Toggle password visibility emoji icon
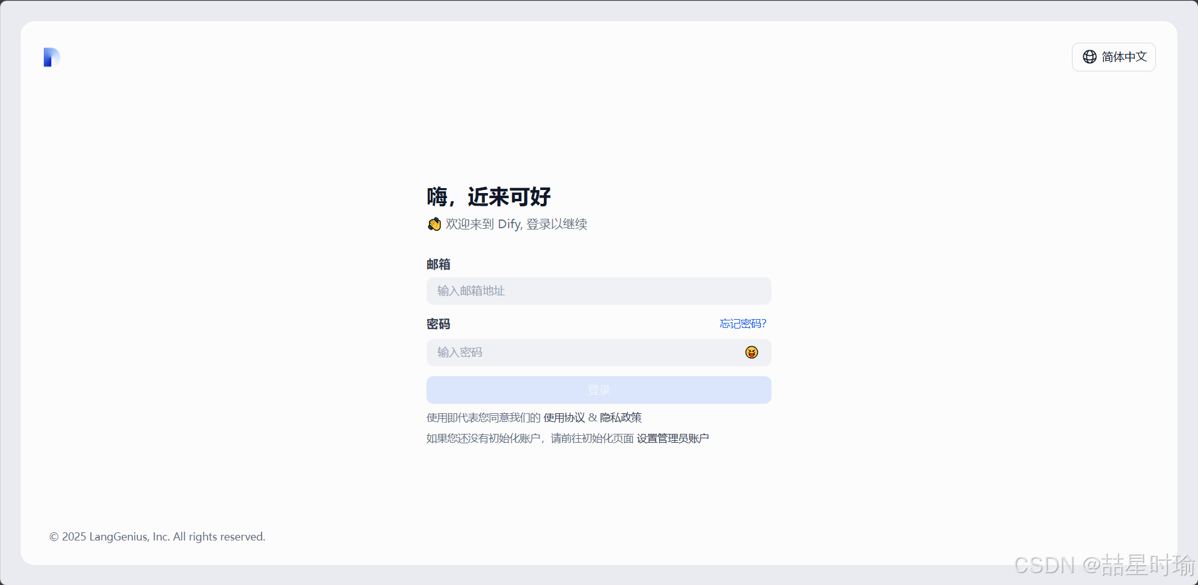1198x585 pixels. 751,352
